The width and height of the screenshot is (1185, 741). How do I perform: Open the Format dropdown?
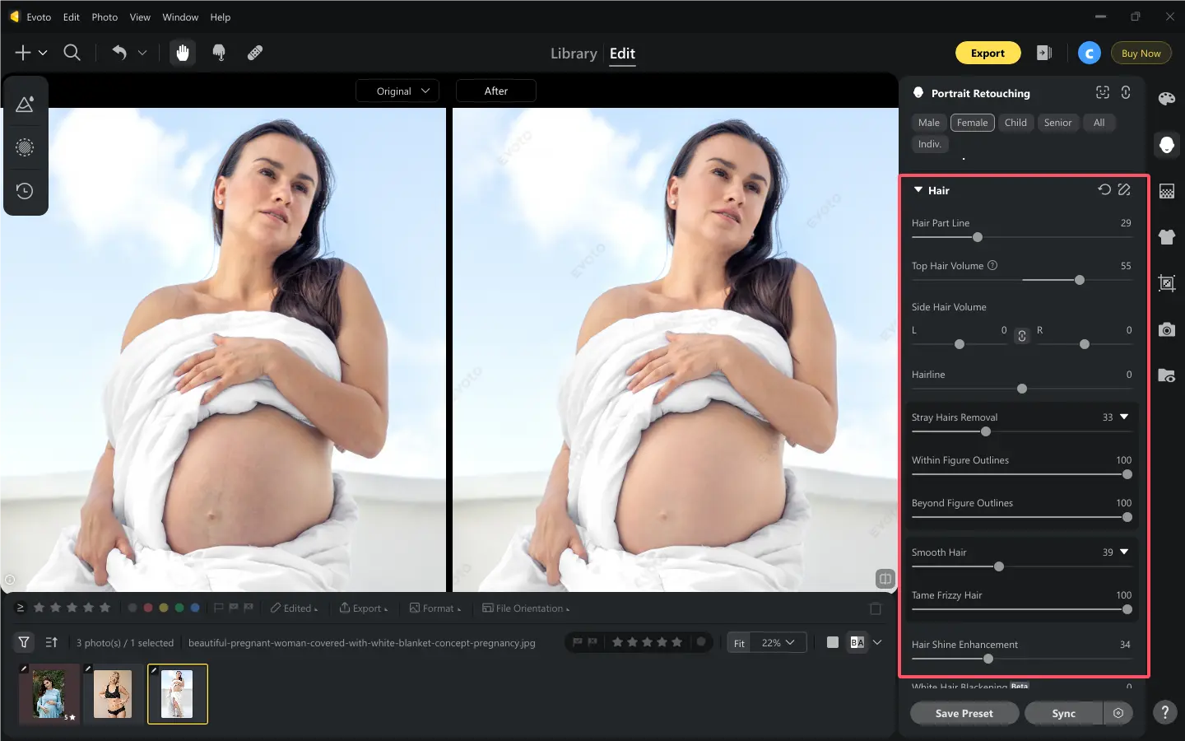click(x=435, y=608)
